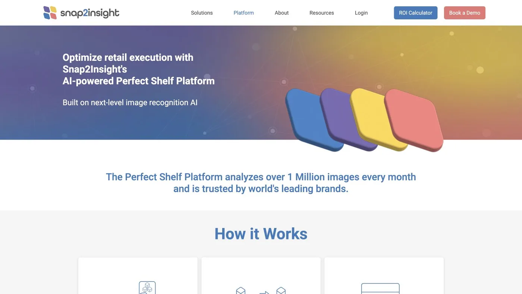Open the Resources menu

point(322,13)
